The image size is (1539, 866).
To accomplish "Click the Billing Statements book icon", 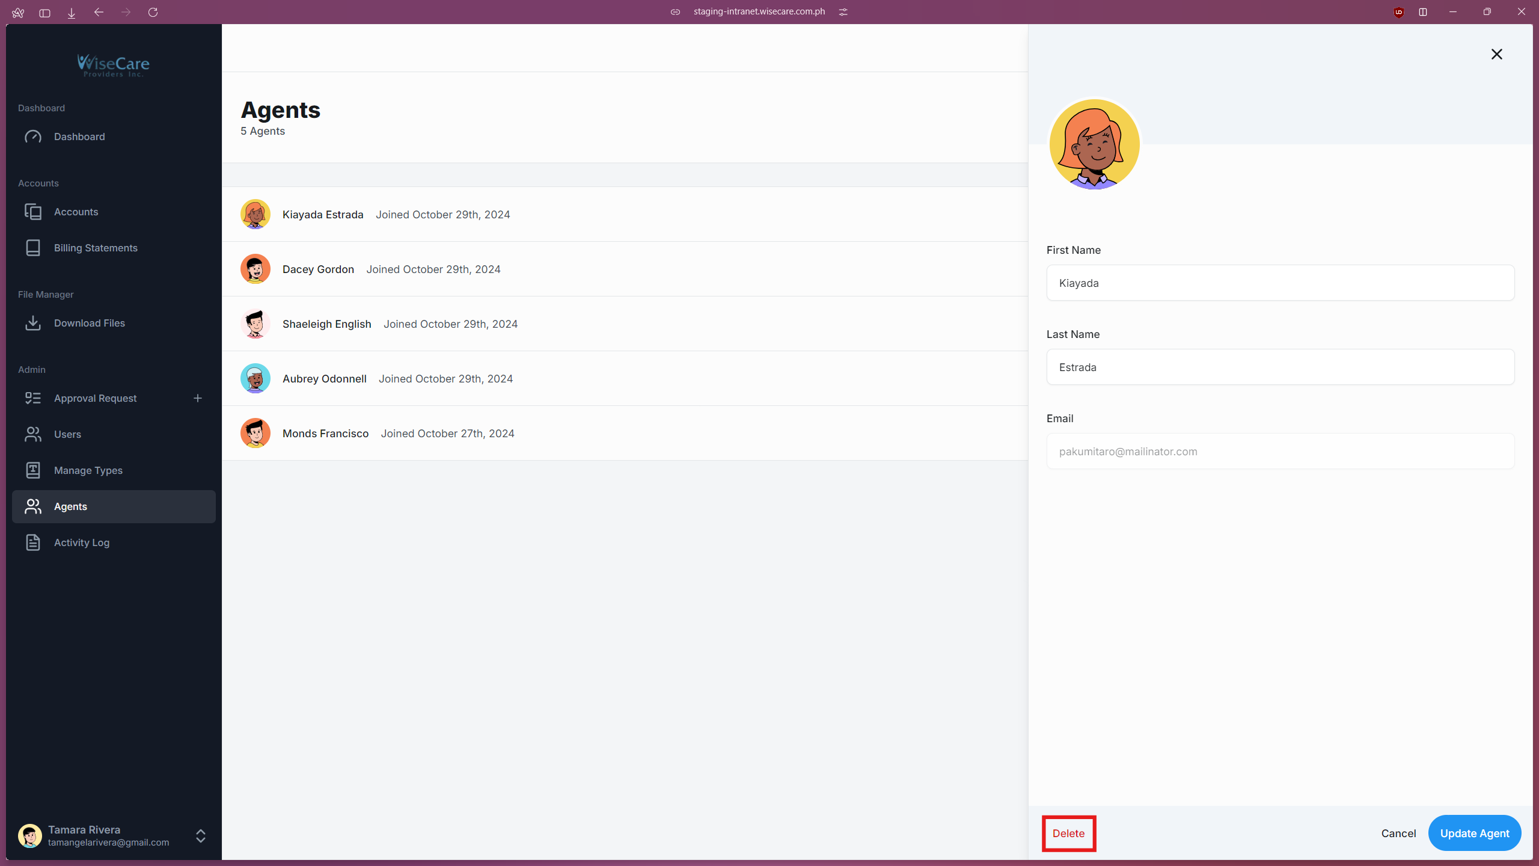I will (33, 248).
